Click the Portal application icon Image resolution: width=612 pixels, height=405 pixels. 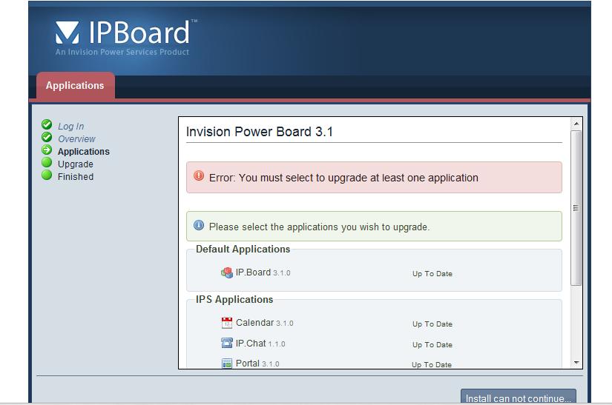227,364
